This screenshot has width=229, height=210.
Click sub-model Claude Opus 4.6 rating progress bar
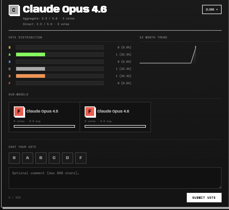coord(115,126)
